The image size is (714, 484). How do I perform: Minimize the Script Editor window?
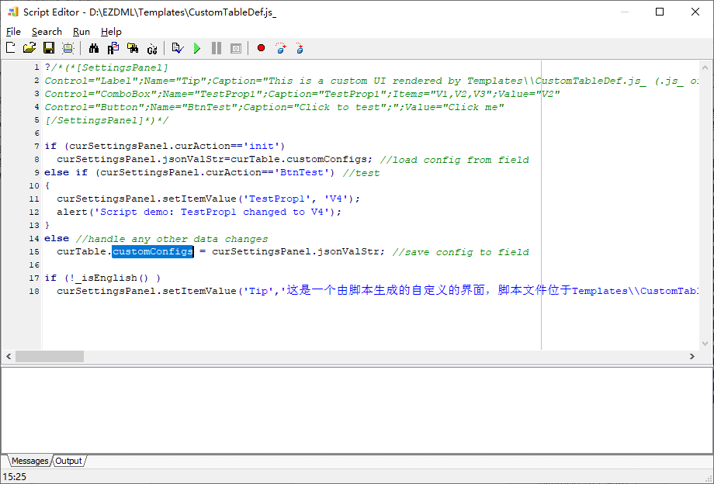(x=624, y=12)
